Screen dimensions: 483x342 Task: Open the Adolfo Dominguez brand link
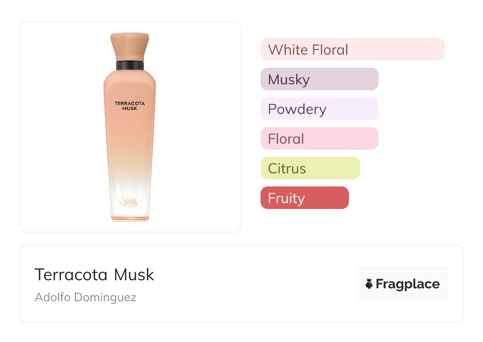pos(86,297)
